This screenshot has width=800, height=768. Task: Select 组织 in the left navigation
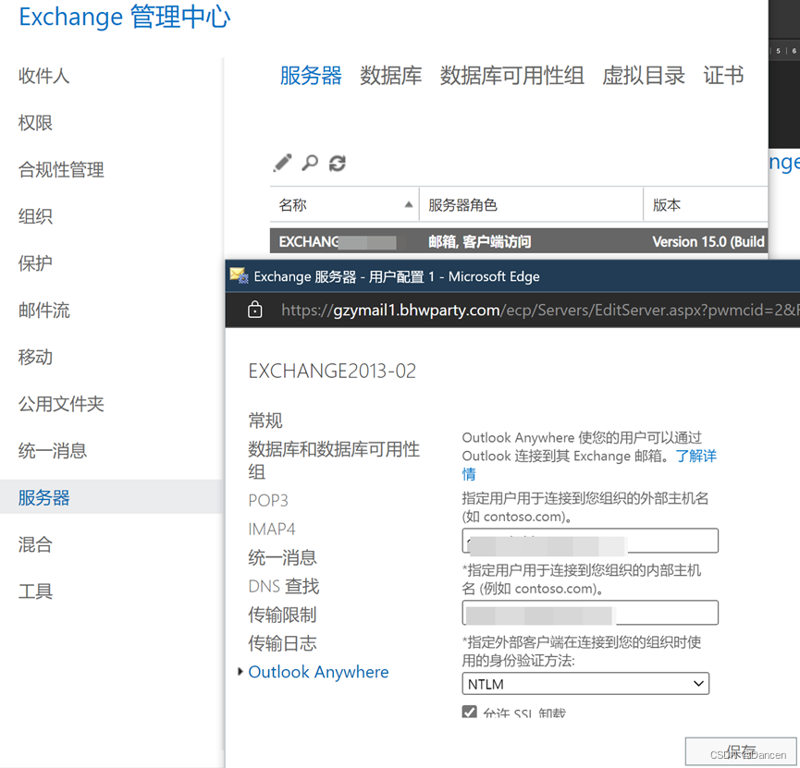(x=35, y=217)
